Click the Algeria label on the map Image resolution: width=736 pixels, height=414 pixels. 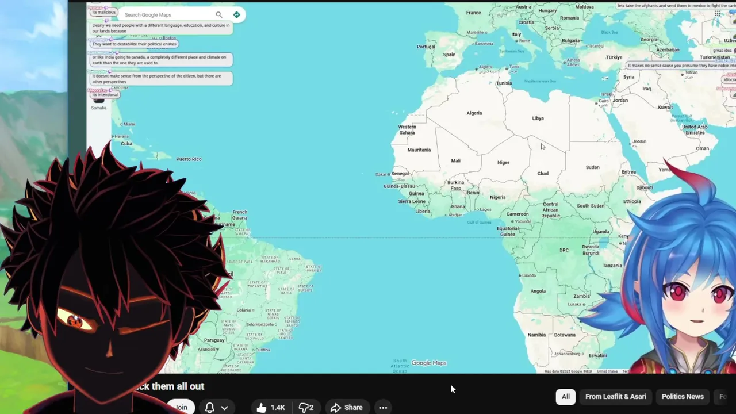(x=474, y=113)
